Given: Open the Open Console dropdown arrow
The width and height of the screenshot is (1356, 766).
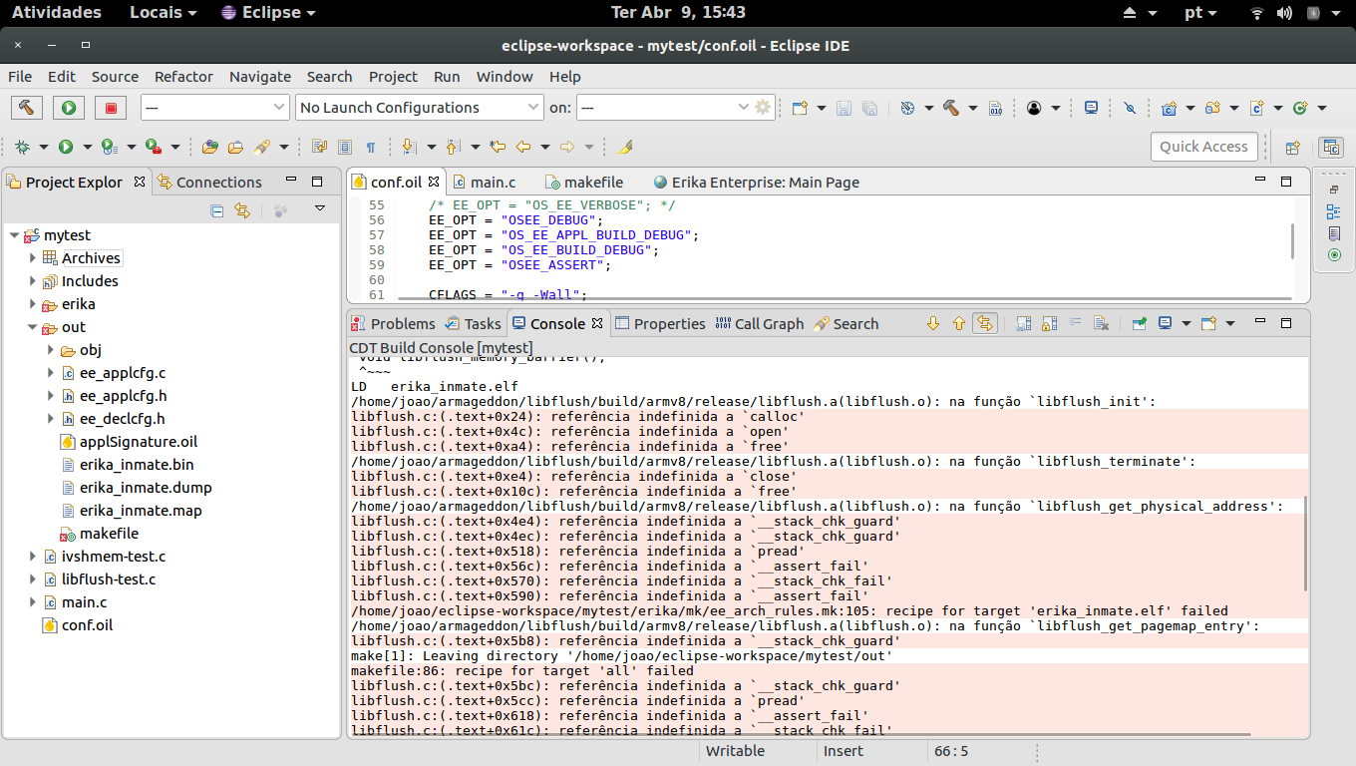Looking at the screenshot, I should tap(1230, 323).
